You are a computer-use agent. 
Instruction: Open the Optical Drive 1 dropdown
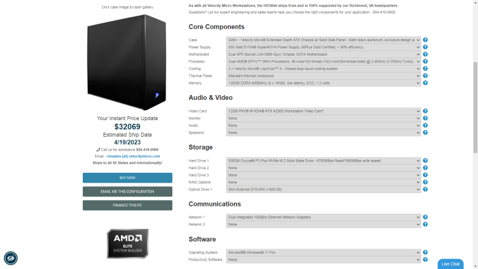coord(324,189)
